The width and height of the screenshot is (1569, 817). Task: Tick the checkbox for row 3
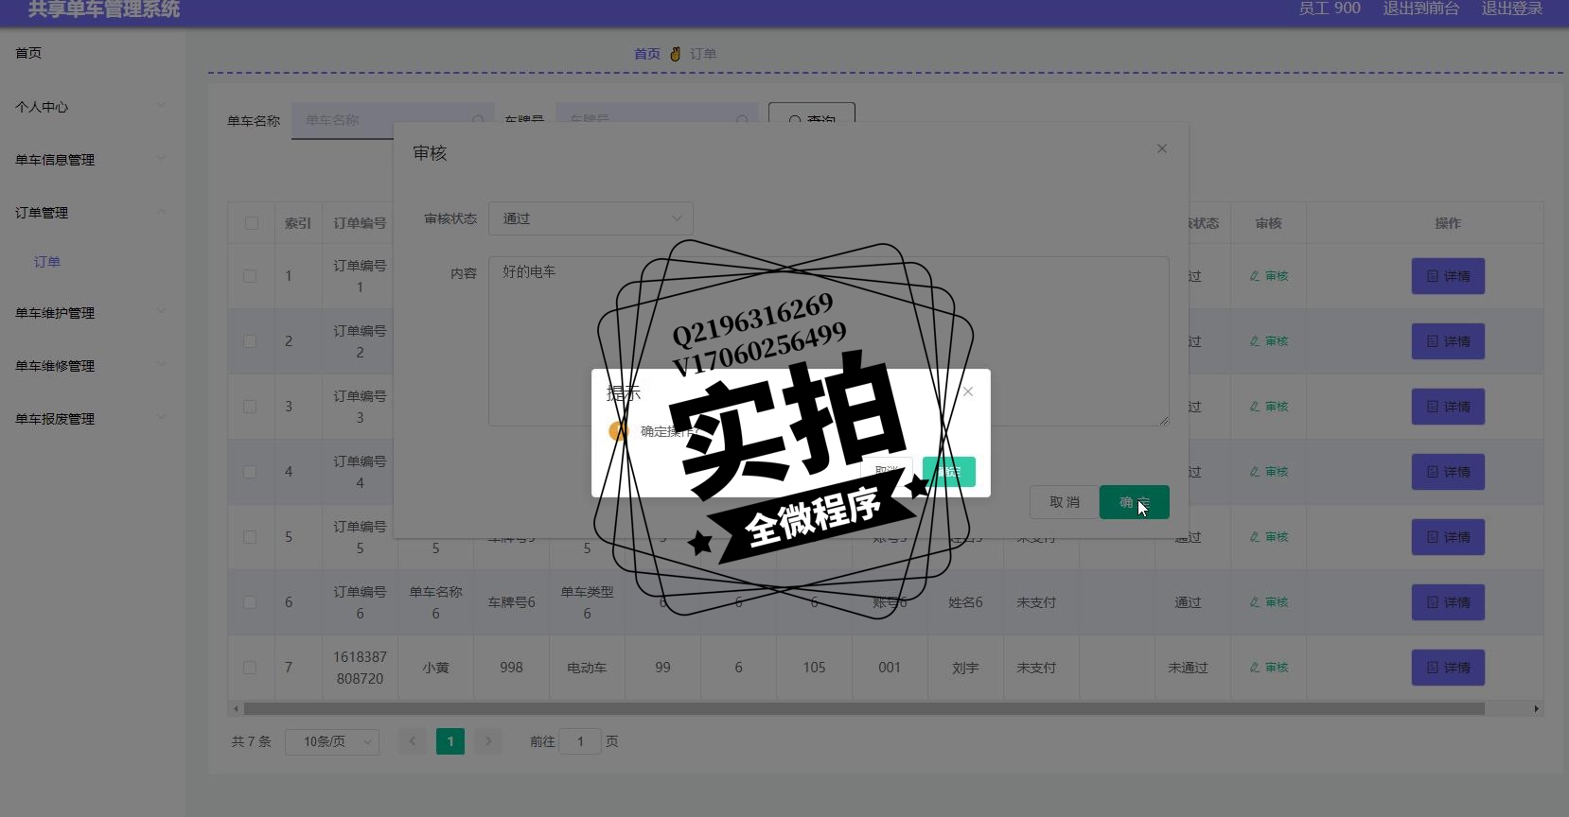coord(250,407)
